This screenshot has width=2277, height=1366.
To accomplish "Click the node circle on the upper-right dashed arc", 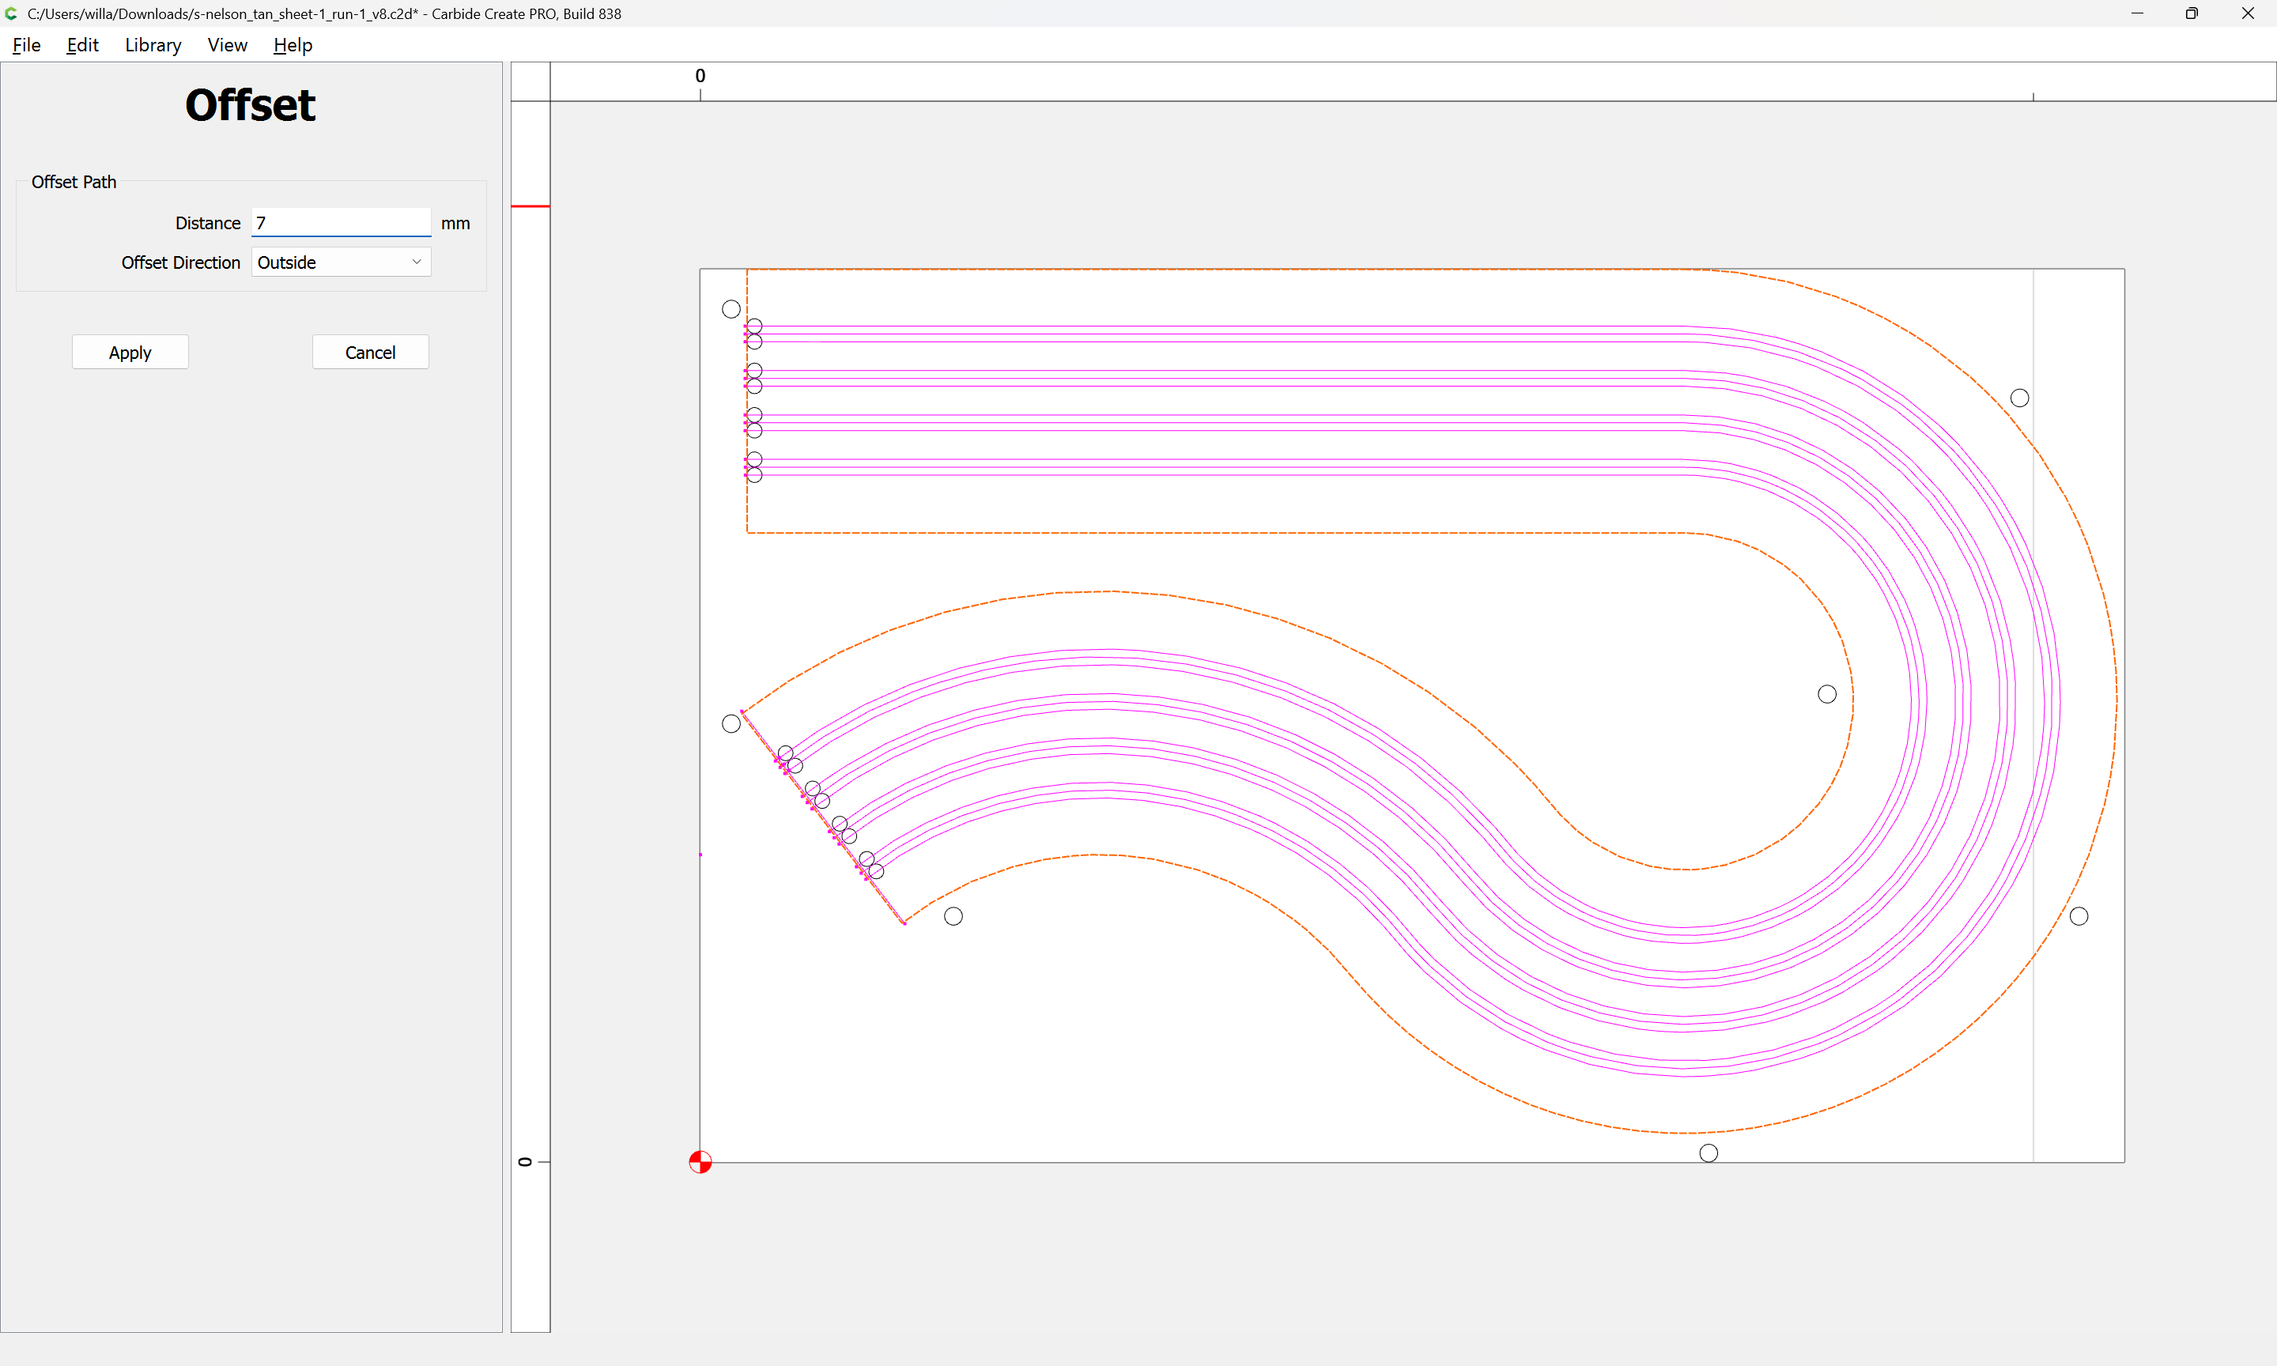I will click(x=2019, y=398).
